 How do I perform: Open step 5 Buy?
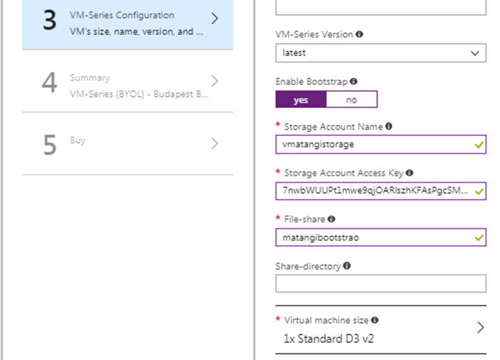[x=128, y=144]
